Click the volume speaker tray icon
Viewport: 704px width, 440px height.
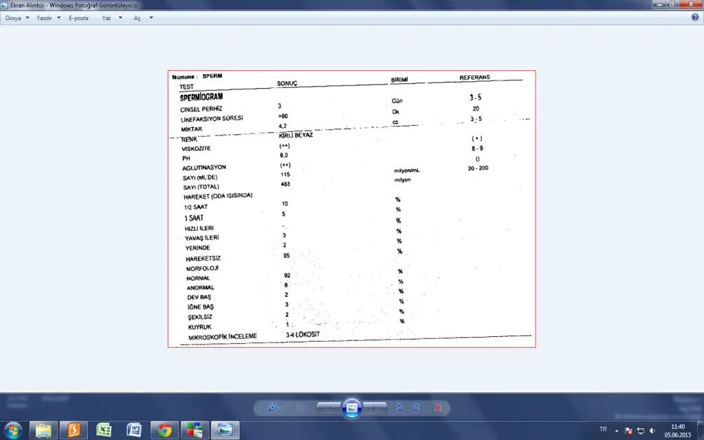point(652,430)
